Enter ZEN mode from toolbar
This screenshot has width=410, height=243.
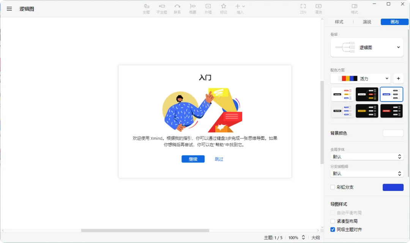[x=303, y=9]
